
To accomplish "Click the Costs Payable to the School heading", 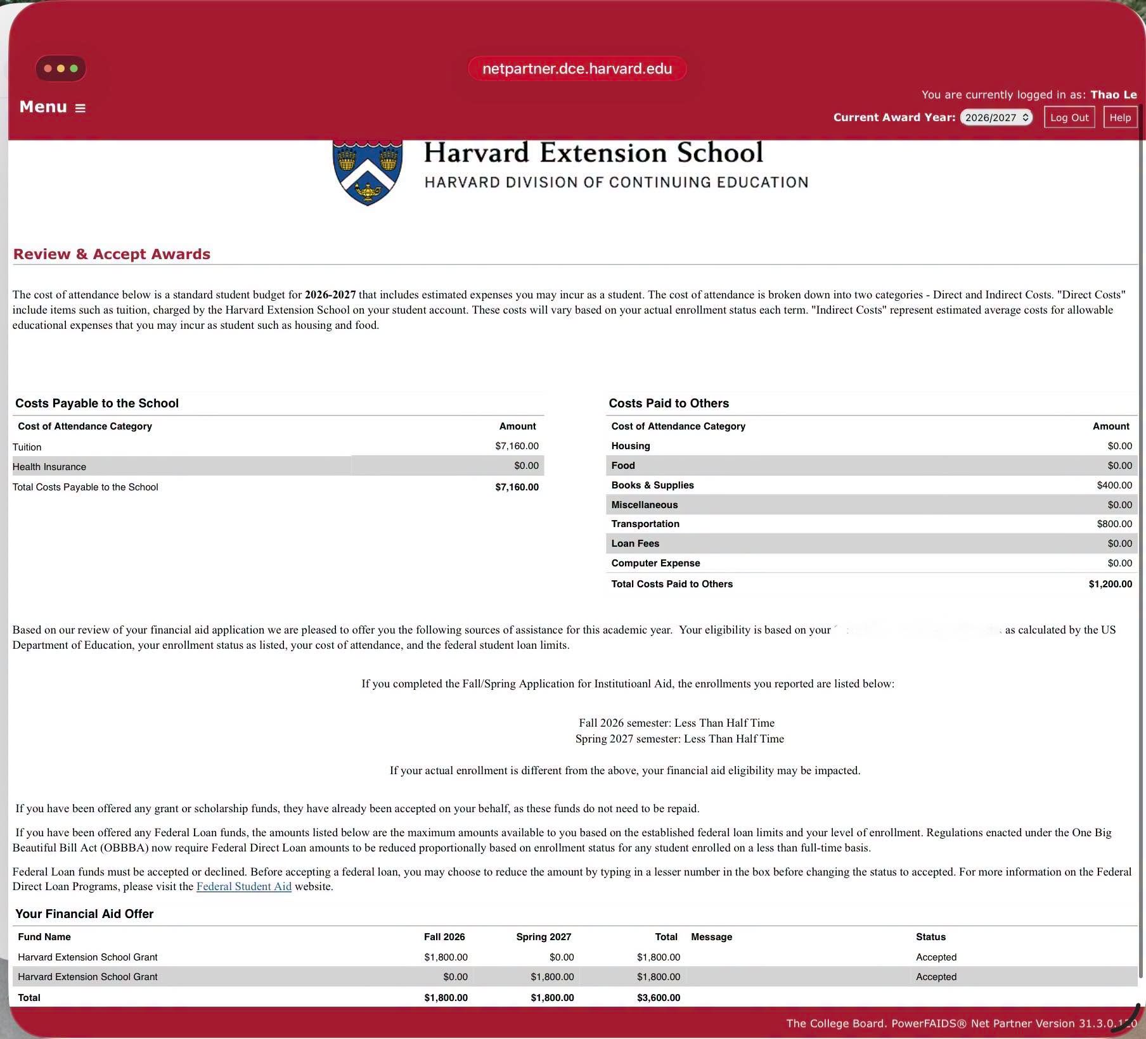I will coord(97,404).
